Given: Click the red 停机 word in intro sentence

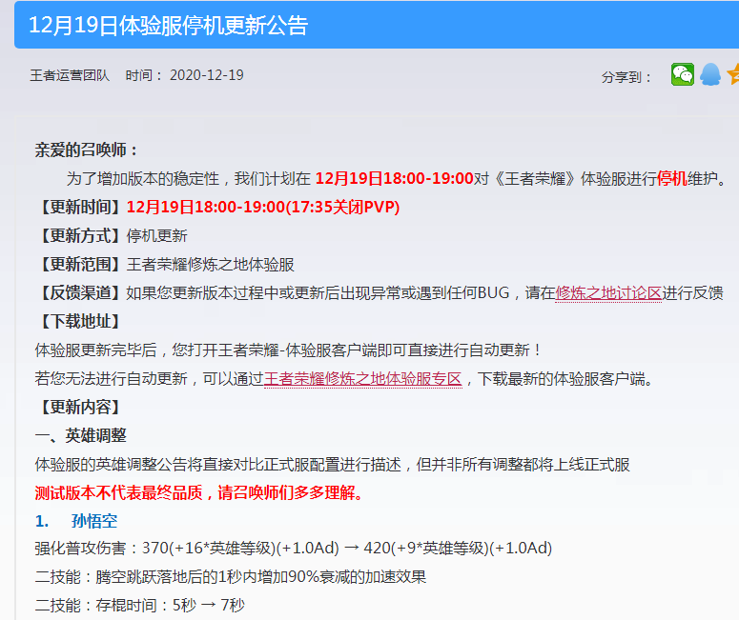Looking at the screenshot, I should pyautogui.click(x=672, y=179).
